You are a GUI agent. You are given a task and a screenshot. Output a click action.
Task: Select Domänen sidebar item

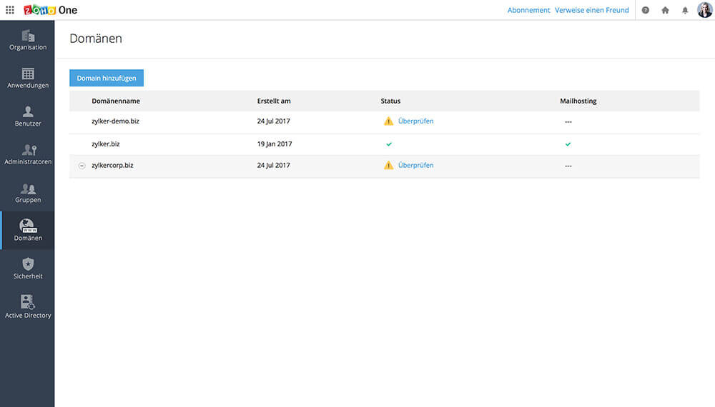(27, 230)
